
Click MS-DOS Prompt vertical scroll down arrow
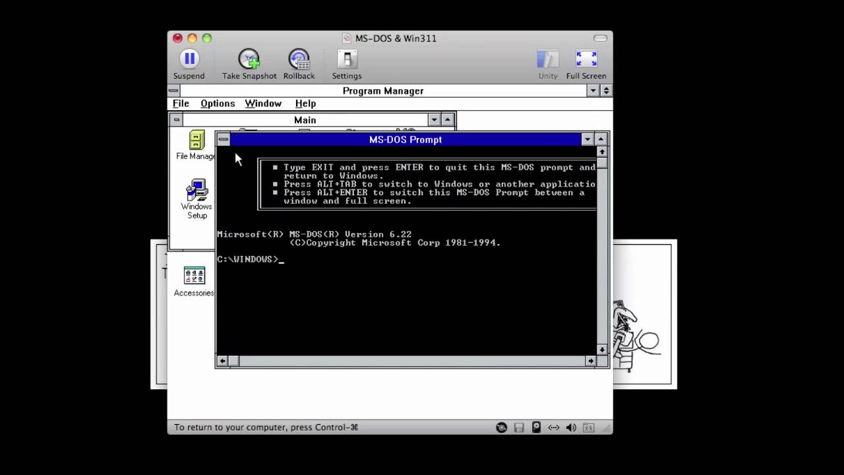click(602, 350)
